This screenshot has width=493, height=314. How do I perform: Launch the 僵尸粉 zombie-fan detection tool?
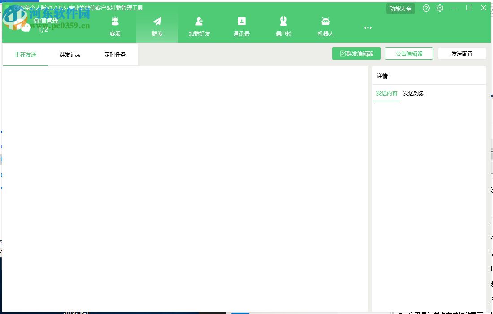point(283,21)
